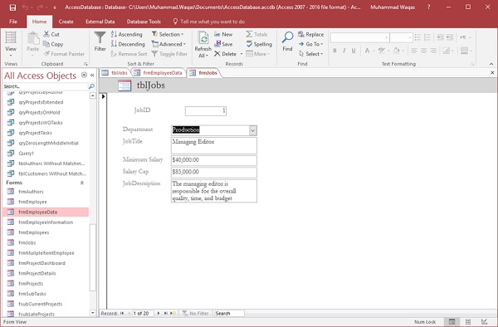Open frmProjectDashboard from the forms list
The height and width of the screenshot is (327, 498).
click(41, 263)
